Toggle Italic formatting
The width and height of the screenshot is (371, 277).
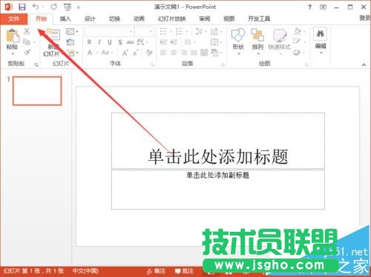[x=99, y=42]
